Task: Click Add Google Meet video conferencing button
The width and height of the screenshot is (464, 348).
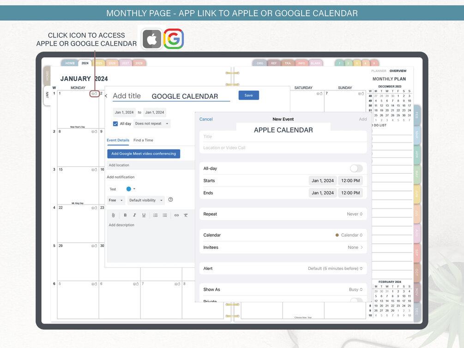Action: [x=144, y=154]
